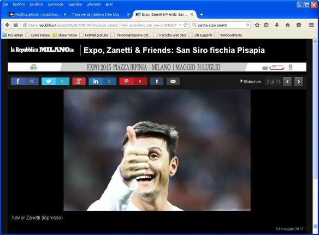Click browser back arrow
Viewport: 319px width, 235px height.
tap(7, 25)
